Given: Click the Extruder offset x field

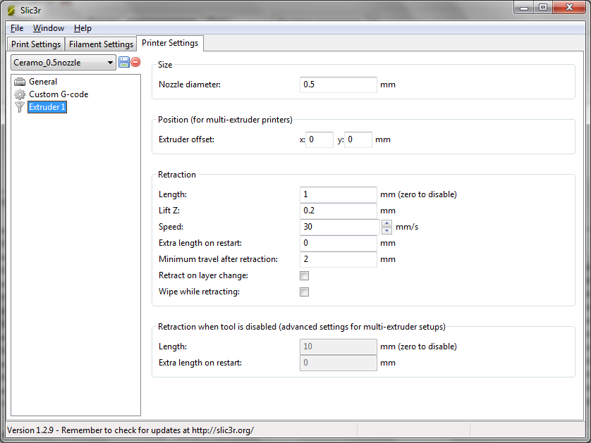Looking at the screenshot, I should click(x=319, y=139).
